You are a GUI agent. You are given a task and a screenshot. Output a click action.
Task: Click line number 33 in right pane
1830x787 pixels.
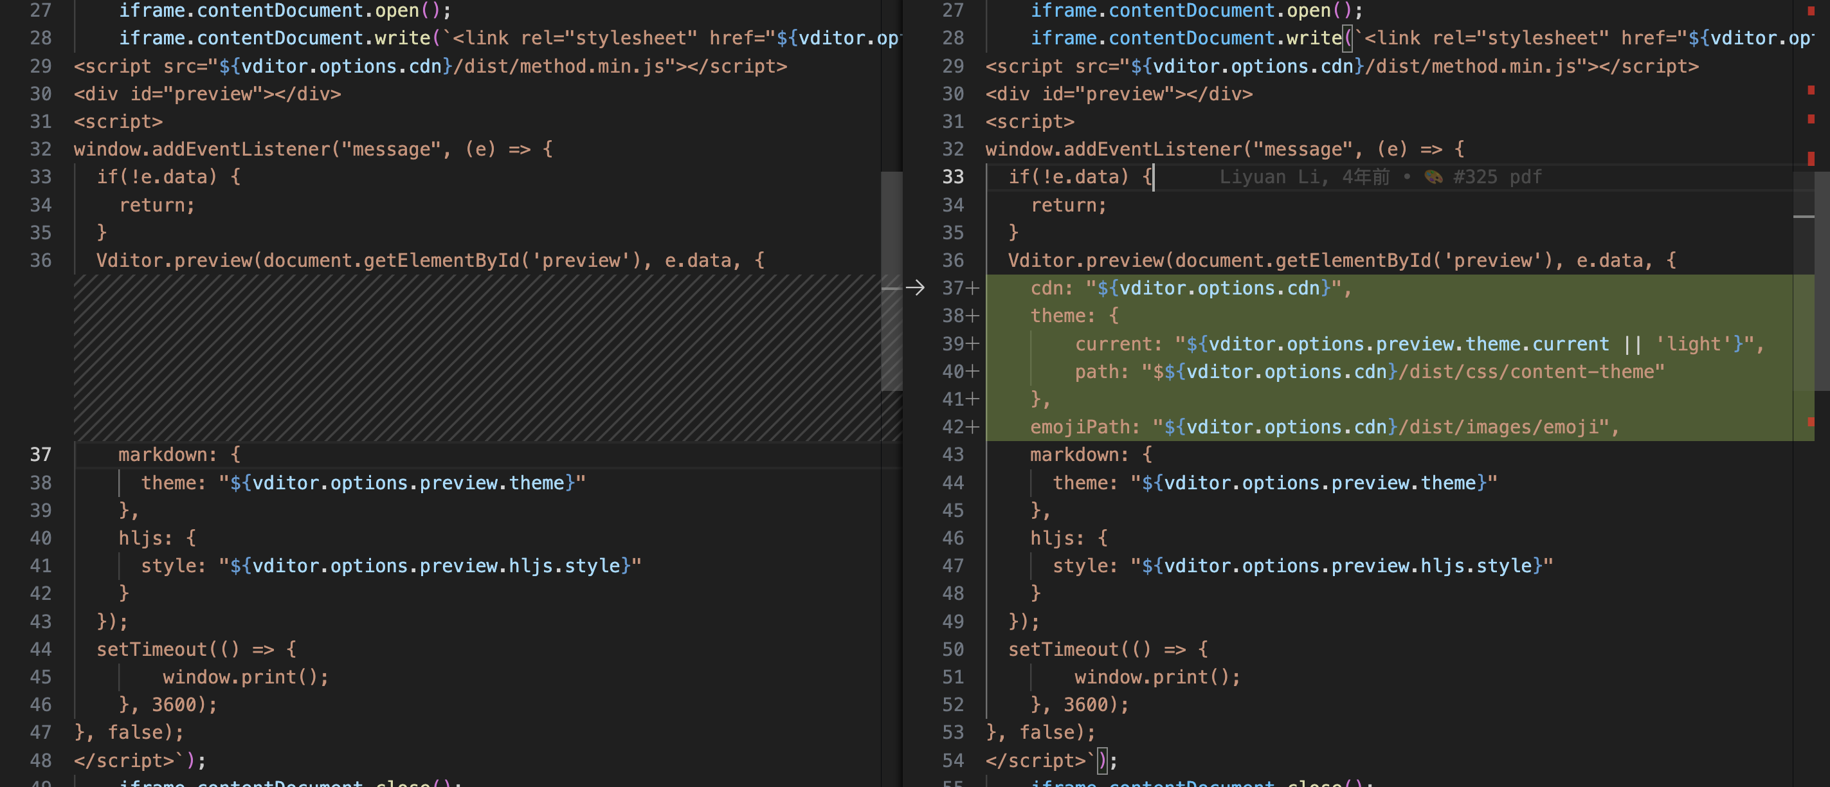tap(953, 177)
